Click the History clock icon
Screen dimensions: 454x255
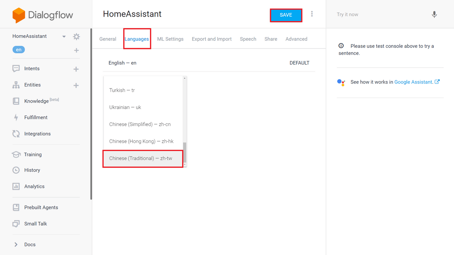click(x=16, y=170)
